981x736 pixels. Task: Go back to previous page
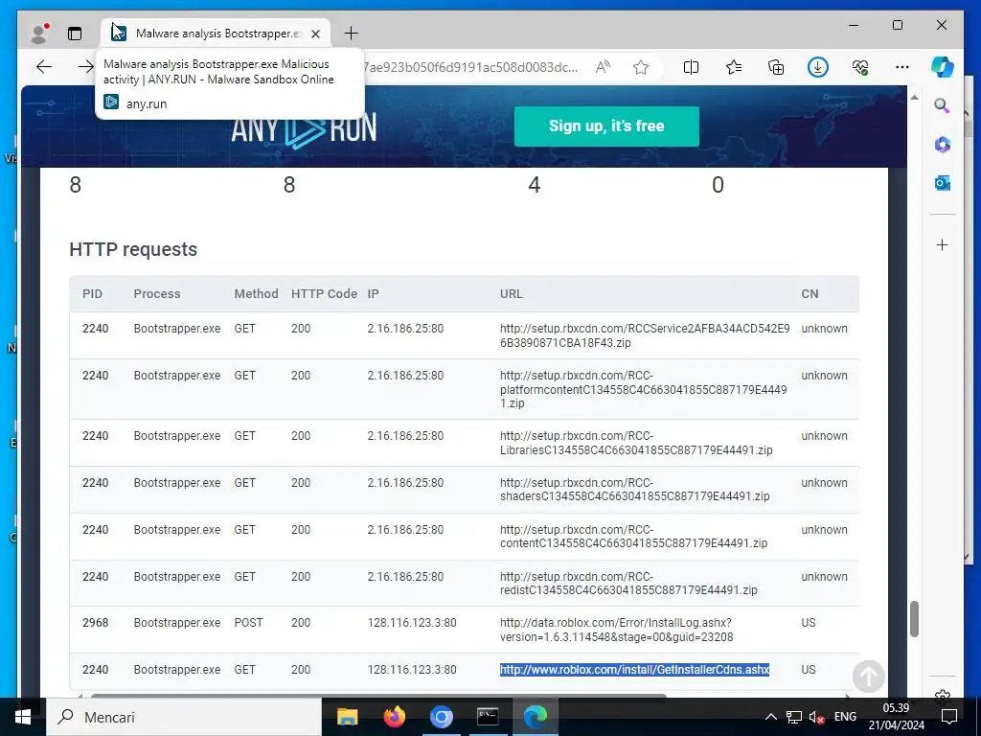(44, 67)
